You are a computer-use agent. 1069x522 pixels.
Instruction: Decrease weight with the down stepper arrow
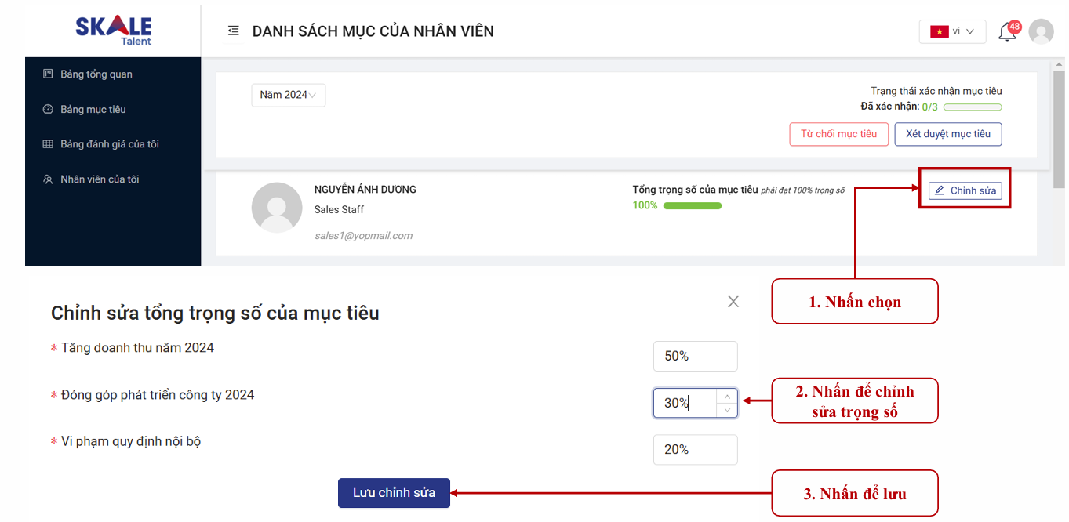point(727,410)
